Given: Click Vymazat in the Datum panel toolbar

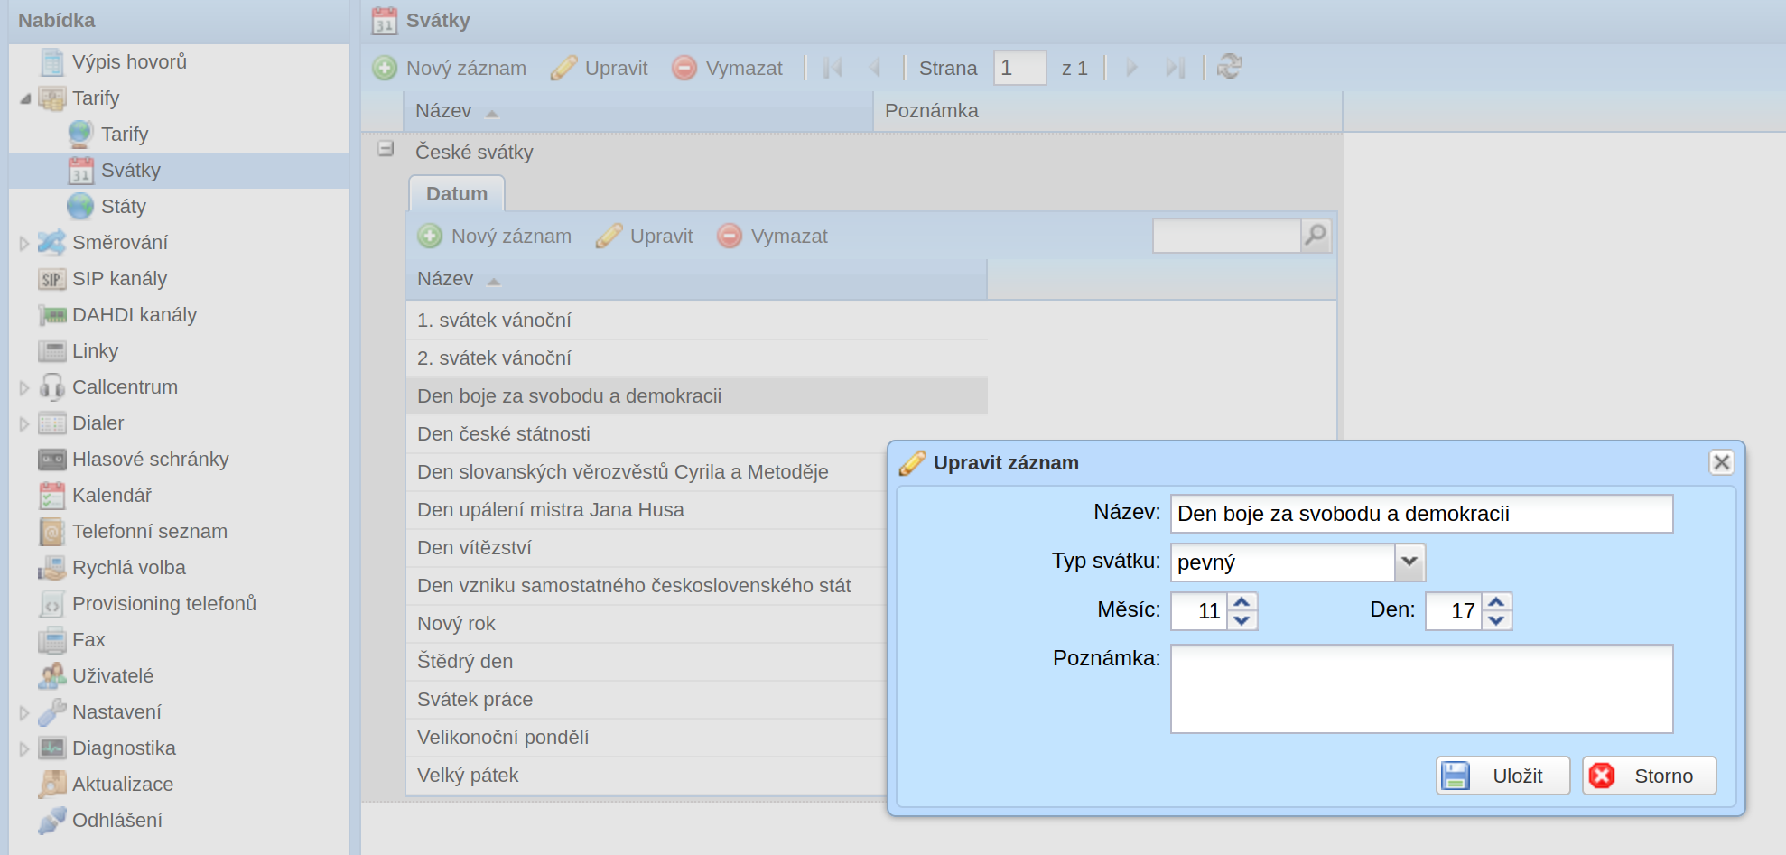Looking at the screenshot, I should point(772,237).
